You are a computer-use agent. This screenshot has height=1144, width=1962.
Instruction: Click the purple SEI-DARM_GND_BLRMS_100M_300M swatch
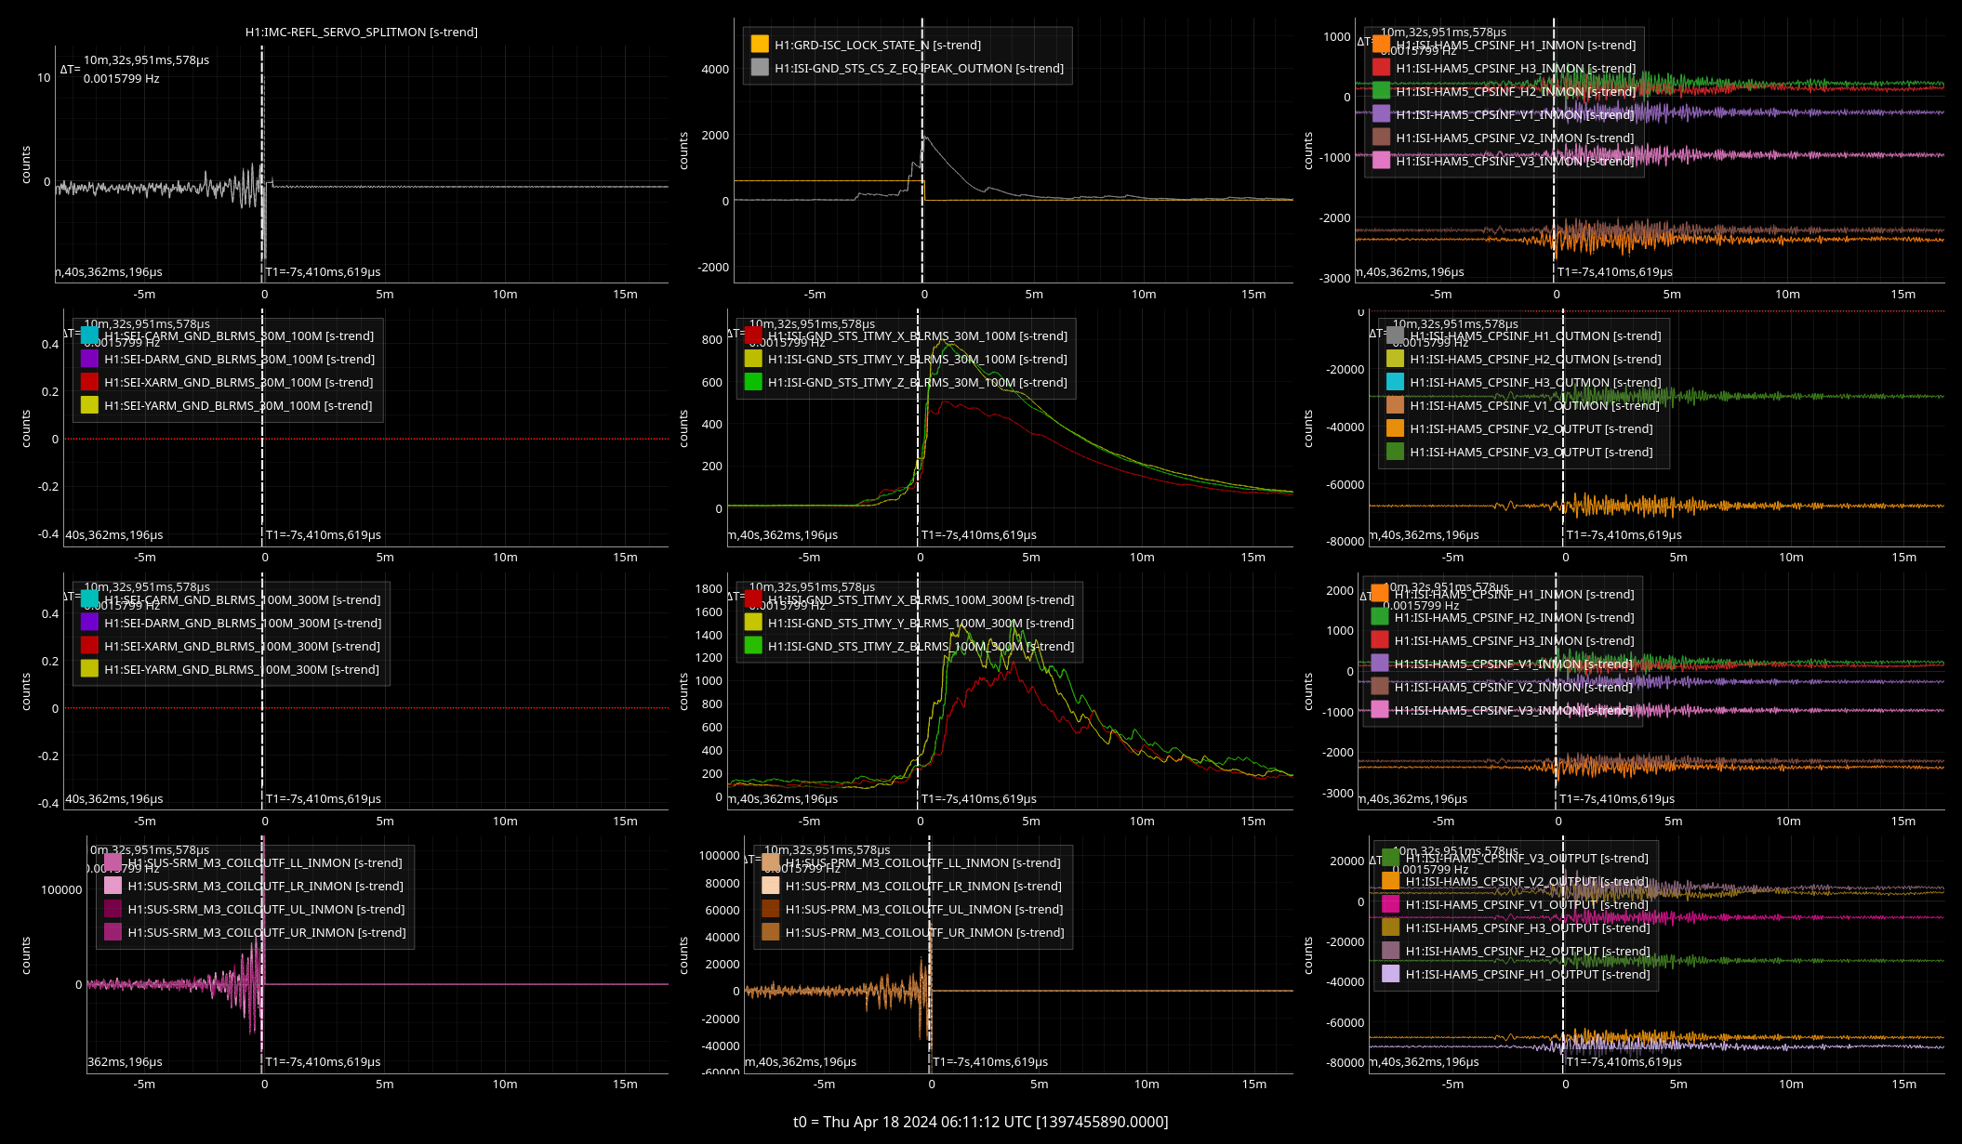click(x=89, y=623)
